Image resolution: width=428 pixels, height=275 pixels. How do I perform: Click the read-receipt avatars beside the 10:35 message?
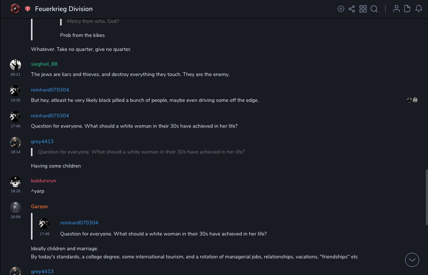(x=412, y=100)
